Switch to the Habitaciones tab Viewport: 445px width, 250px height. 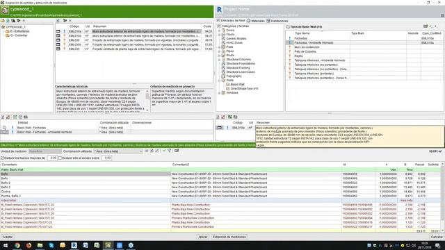pyautogui.click(x=277, y=21)
